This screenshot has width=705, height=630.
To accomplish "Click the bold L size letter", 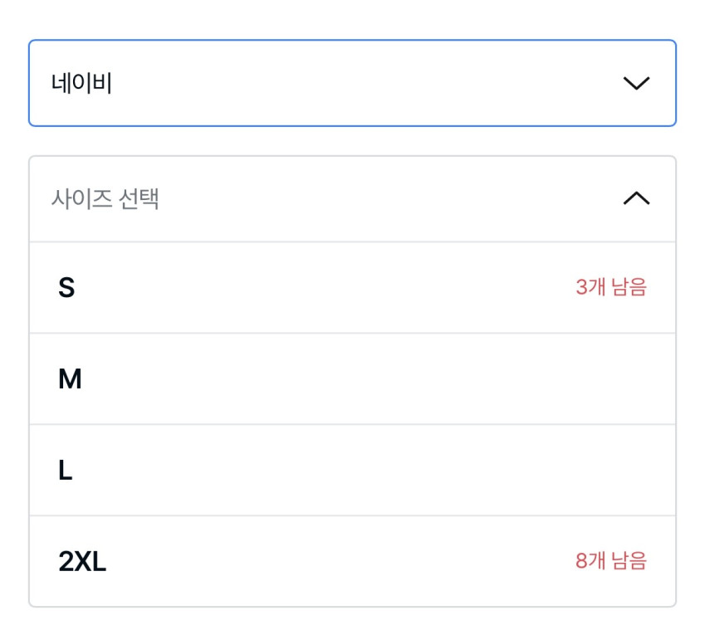I will pos(66,471).
